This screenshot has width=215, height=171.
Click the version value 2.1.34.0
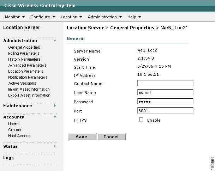(145, 58)
